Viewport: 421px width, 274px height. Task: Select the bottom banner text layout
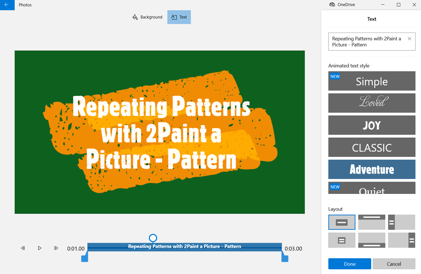click(372, 240)
